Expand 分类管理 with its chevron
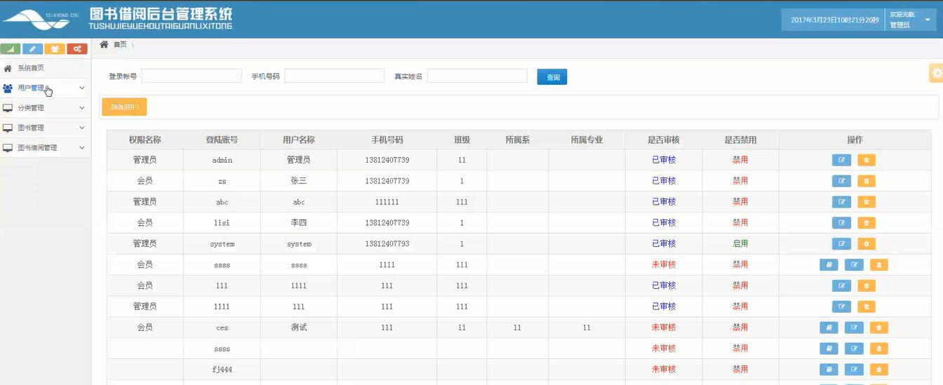Screen dimensions: 943x385 pyautogui.click(x=82, y=108)
